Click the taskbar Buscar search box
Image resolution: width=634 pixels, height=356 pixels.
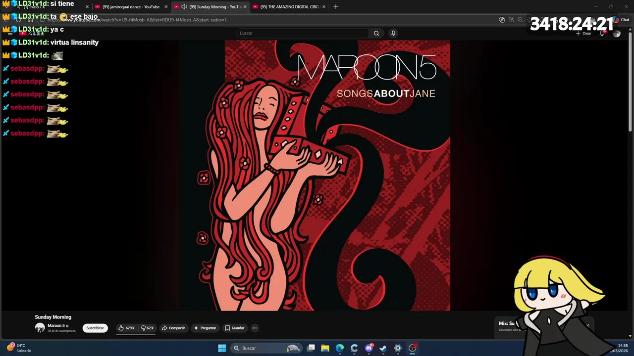tap(266, 348)
